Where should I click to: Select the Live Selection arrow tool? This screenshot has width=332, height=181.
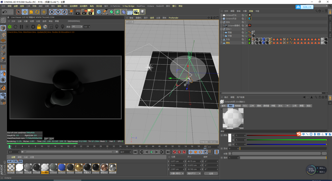pyautogui.click(x=19, y=12)
